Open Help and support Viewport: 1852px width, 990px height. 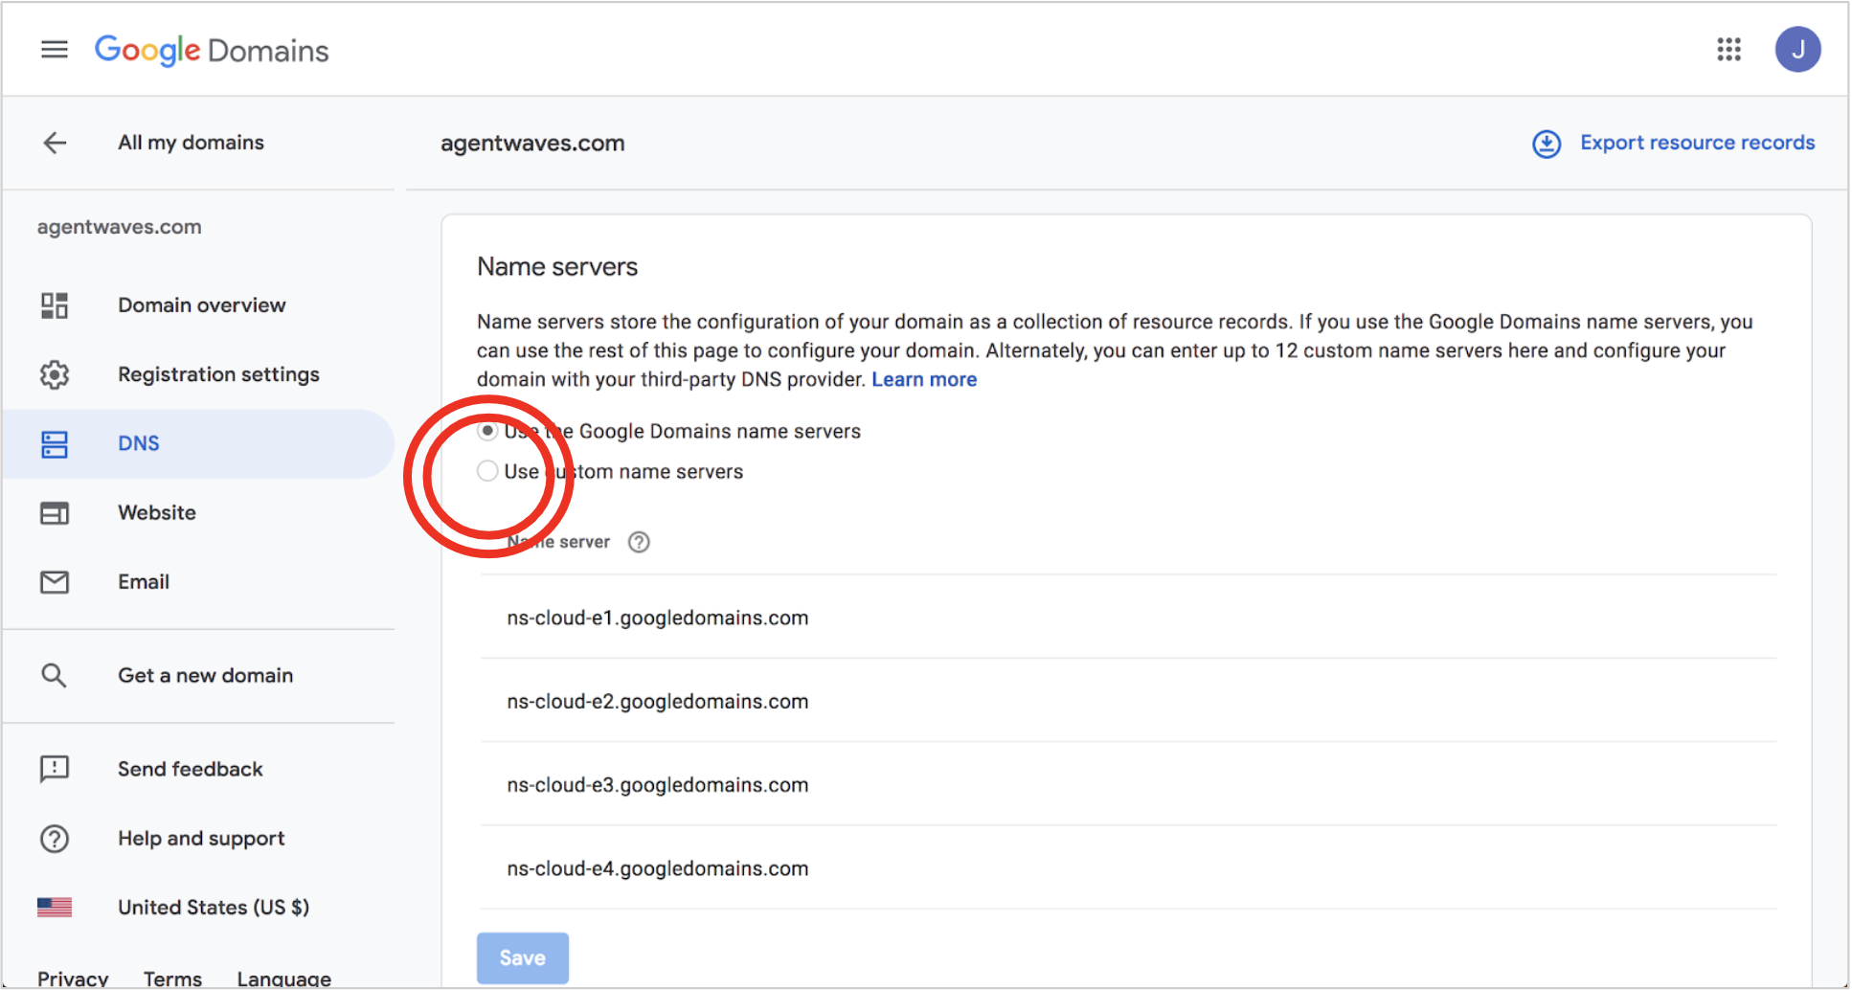click(201, 838)
